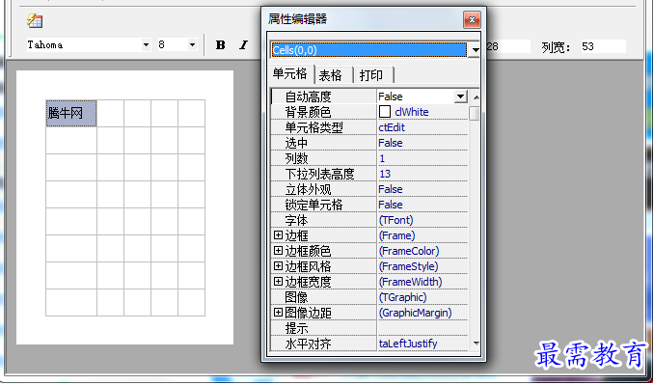Viewport: 654px width, 385px height.
Task: Click the property list scrollbar thumb
Action: (x=475, y=114)
